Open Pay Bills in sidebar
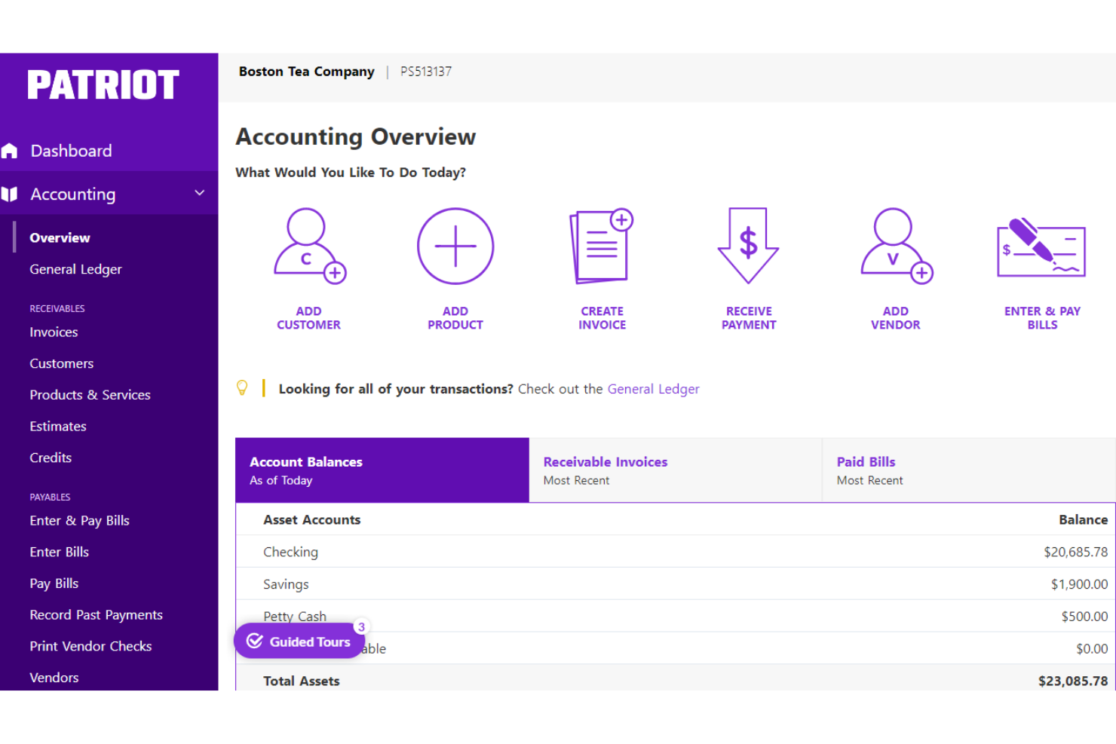This screenshot has width=1116, height=744. point(54,583)
